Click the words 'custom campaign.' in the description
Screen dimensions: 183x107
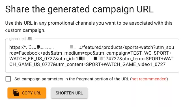(25, 30)
